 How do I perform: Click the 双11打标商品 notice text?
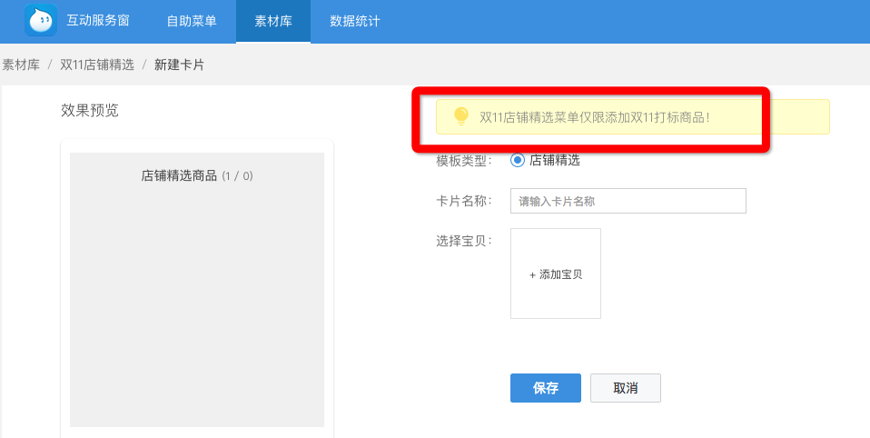click(x=594, y=117)
